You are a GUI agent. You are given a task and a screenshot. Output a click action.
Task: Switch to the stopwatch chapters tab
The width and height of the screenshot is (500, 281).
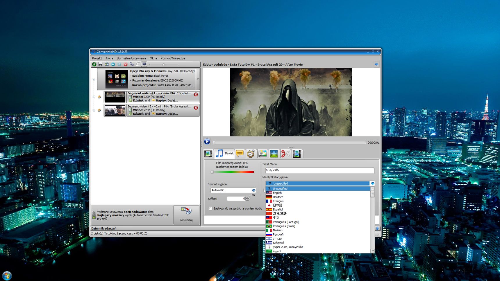coord(251,154)
